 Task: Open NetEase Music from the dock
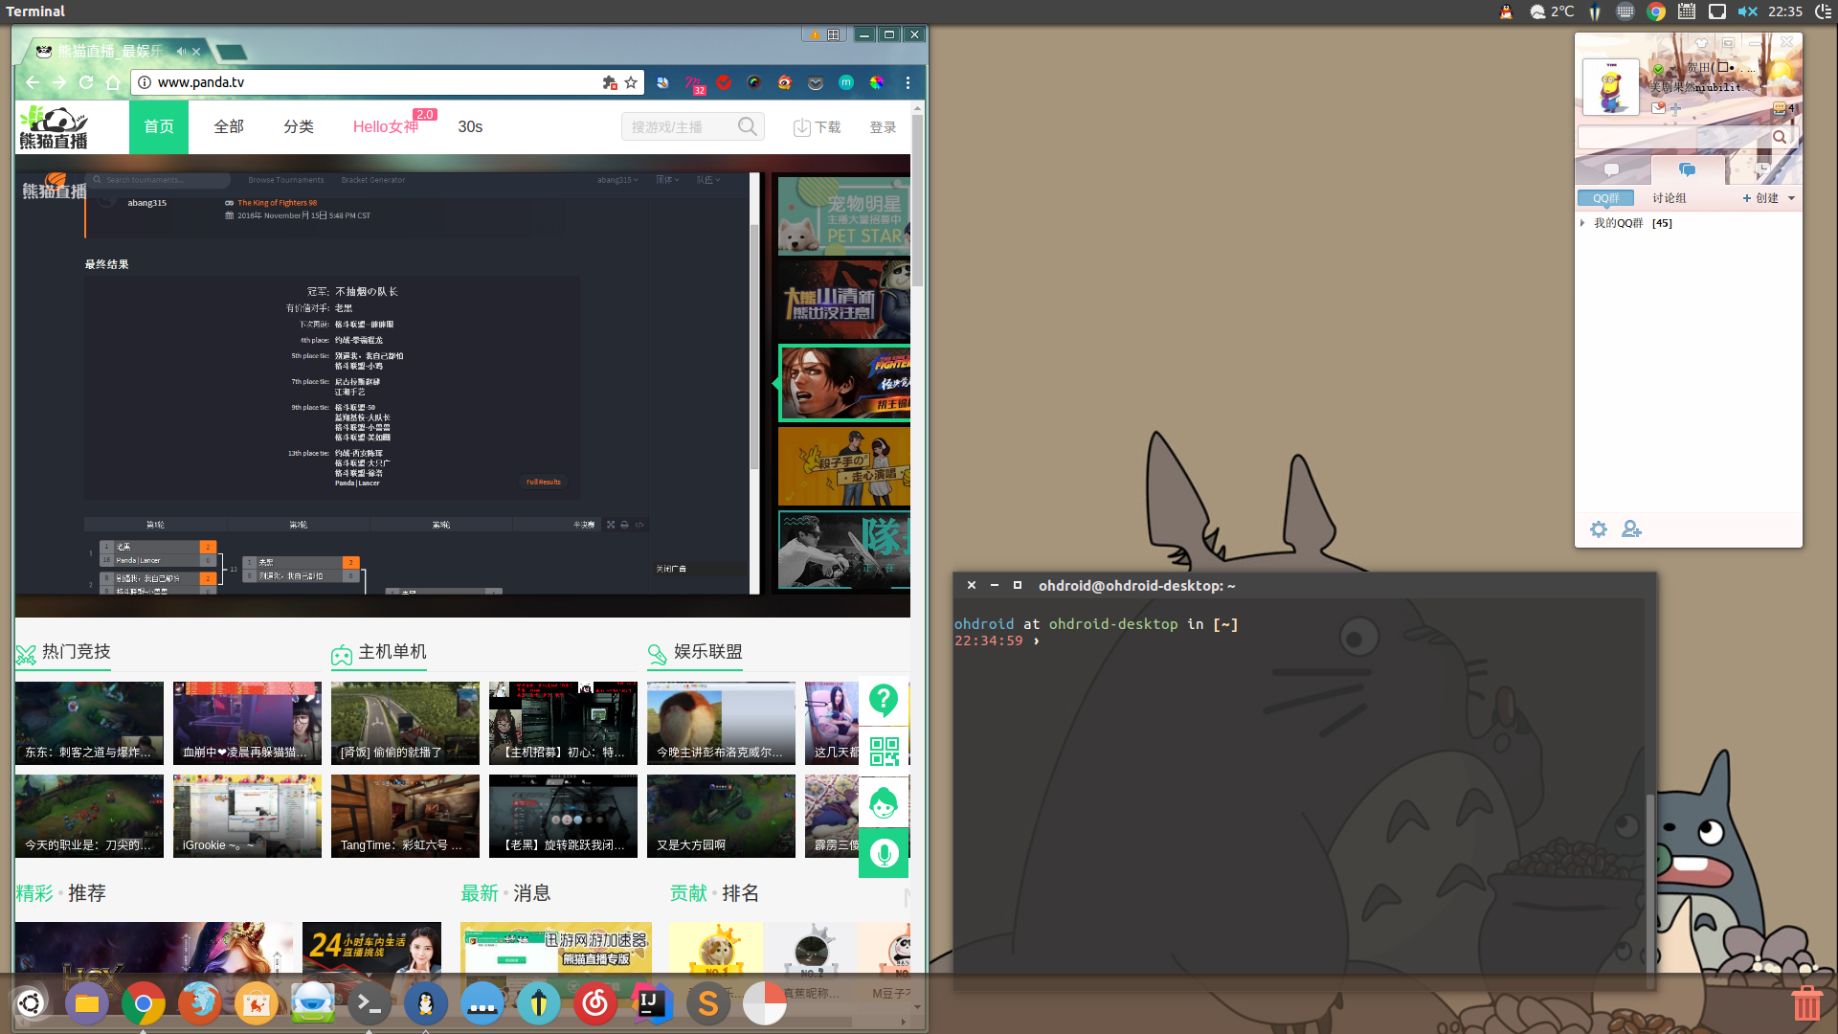pyautogui.click(x=595, y=1003)
